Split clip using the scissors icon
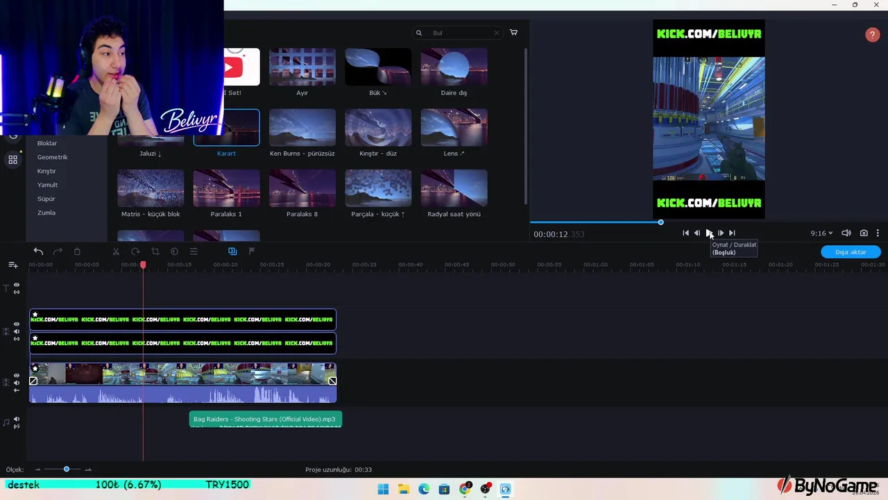This screenshot has height=500, width=888. coord(116,251)
